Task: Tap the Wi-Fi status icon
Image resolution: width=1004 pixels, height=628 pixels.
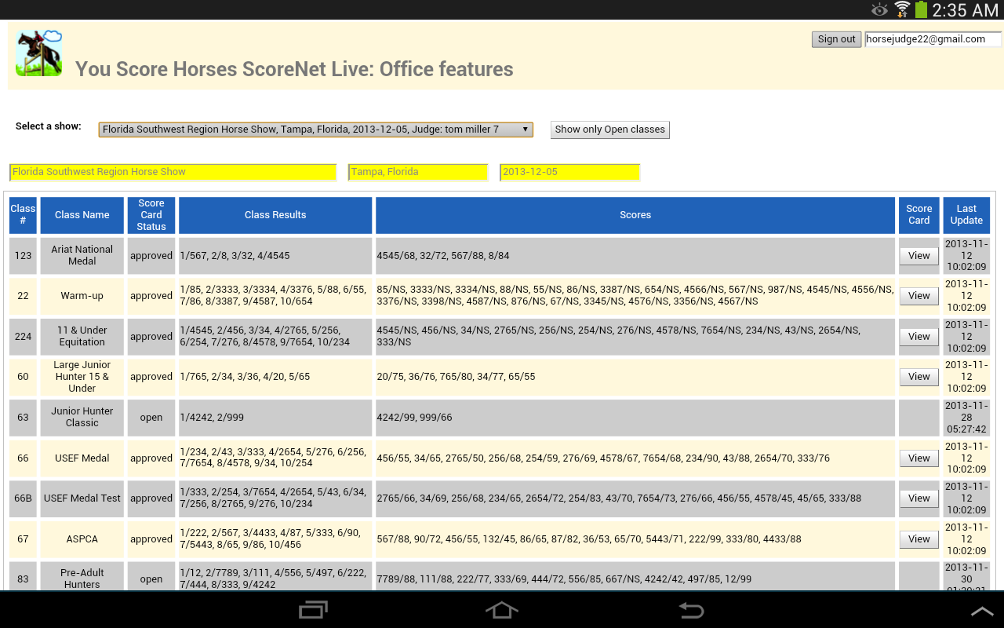Action: tap(902, 9)
